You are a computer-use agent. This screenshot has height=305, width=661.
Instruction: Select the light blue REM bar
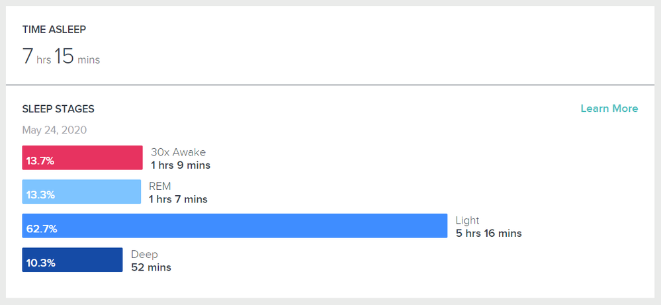(81, 192)
